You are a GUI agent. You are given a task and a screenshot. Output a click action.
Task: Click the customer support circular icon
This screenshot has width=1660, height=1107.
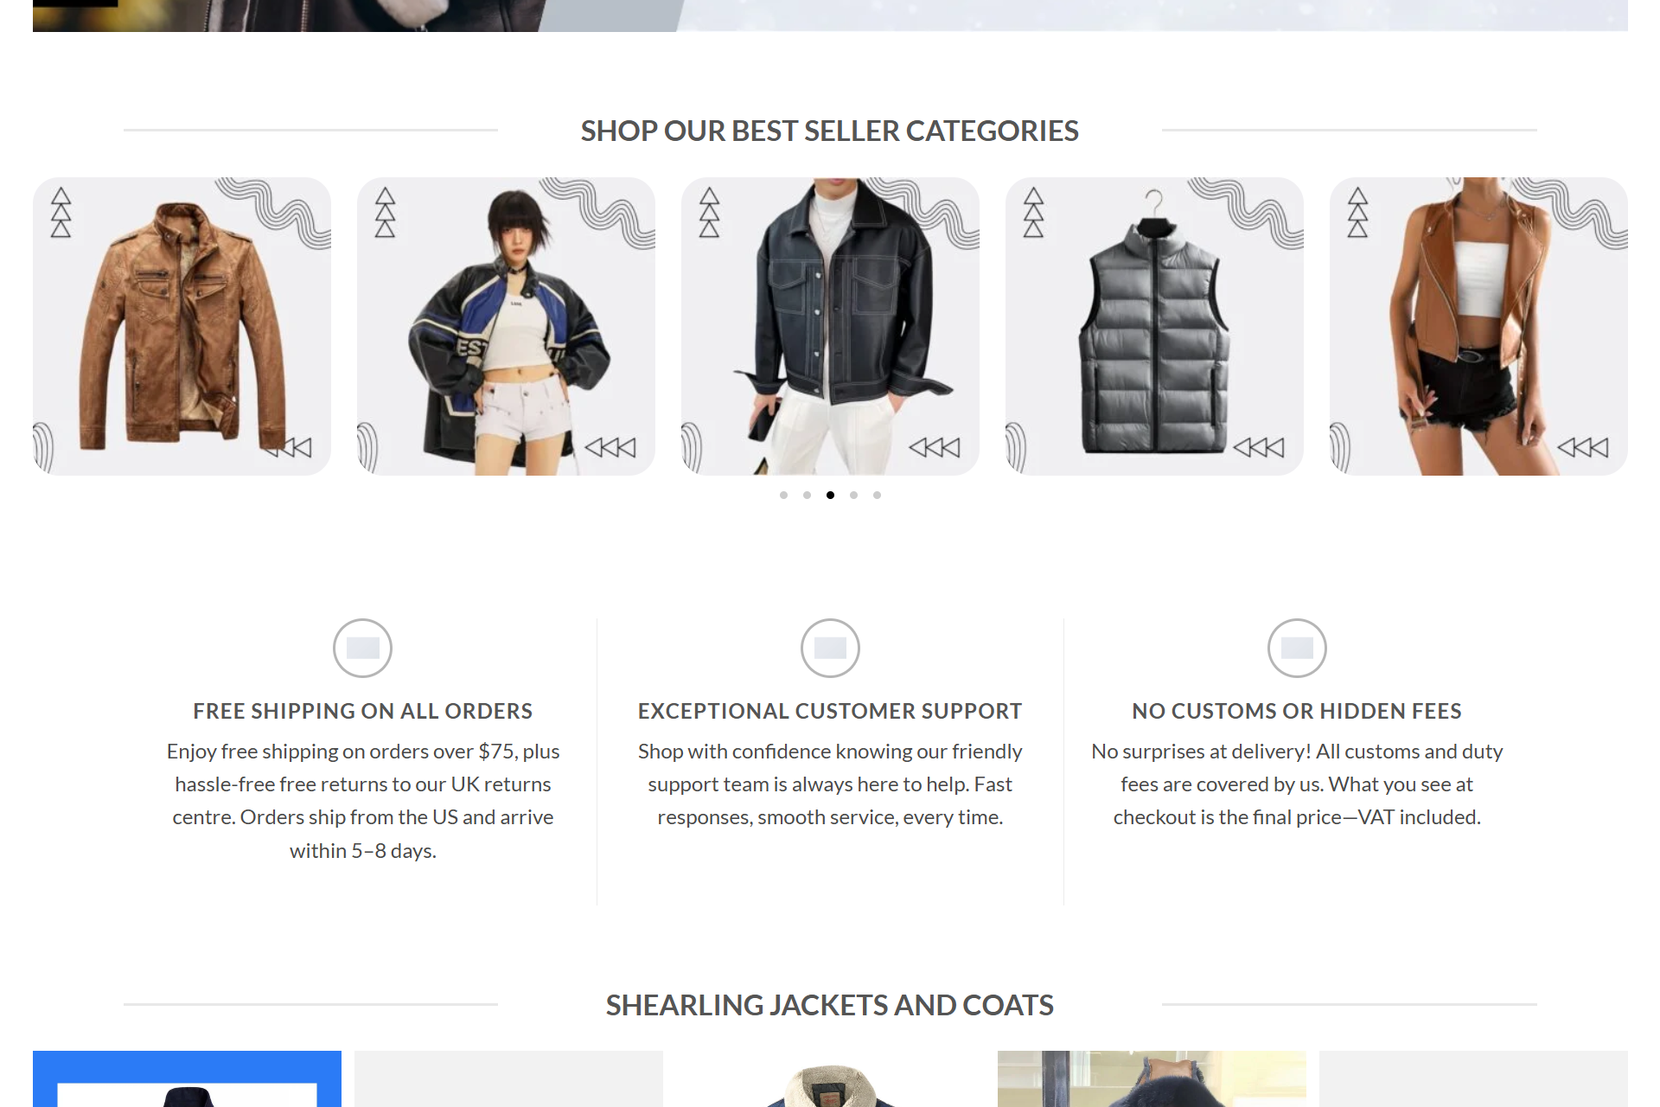click(x=830, y=648)
